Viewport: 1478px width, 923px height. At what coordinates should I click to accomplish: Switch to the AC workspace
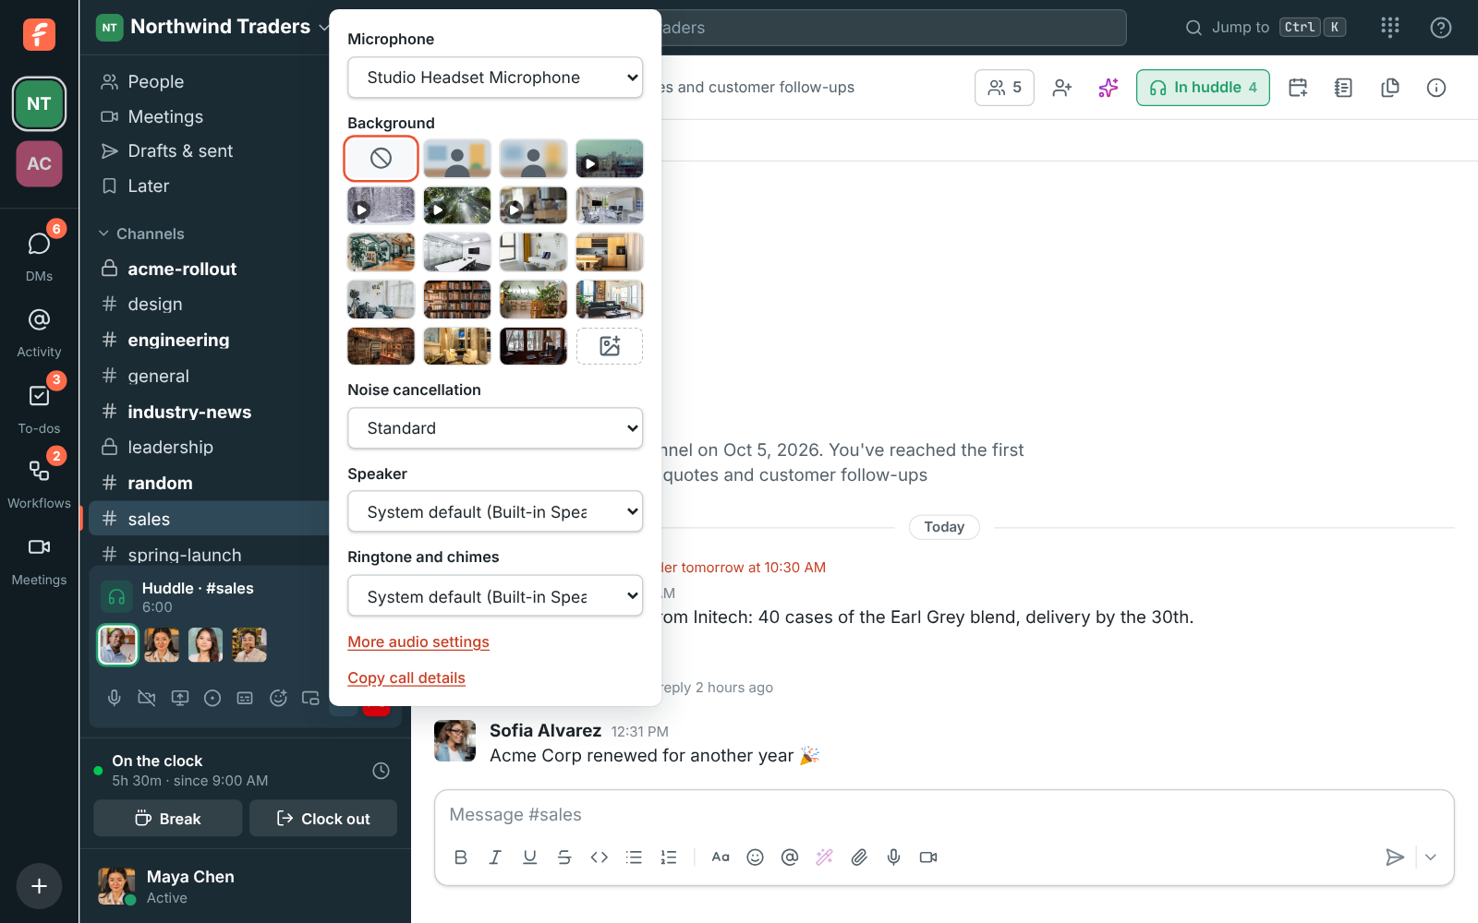tap(39, 163)
